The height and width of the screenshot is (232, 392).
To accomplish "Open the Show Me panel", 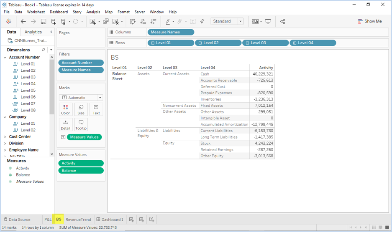I will pos(370,21).
